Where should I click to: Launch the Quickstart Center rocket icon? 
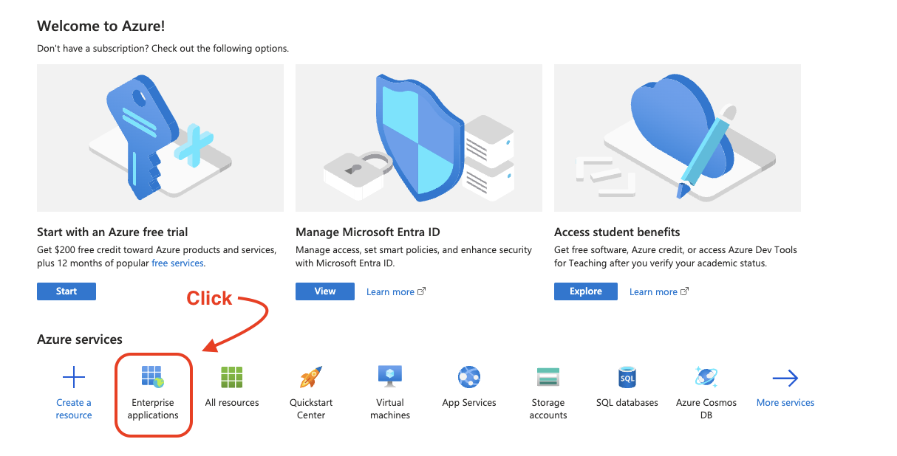[x=311, y=377]
